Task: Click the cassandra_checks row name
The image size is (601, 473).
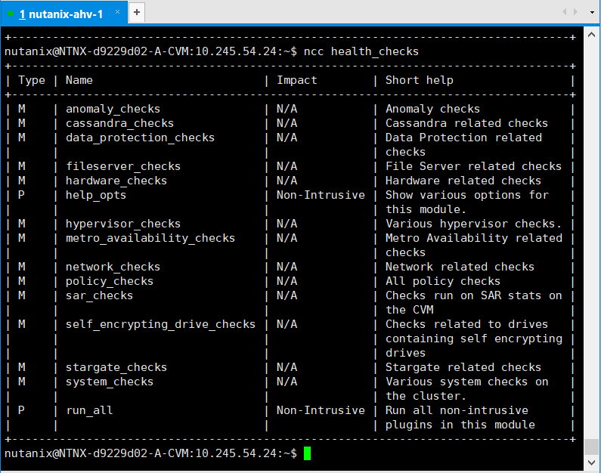Action: click(119, 123)
